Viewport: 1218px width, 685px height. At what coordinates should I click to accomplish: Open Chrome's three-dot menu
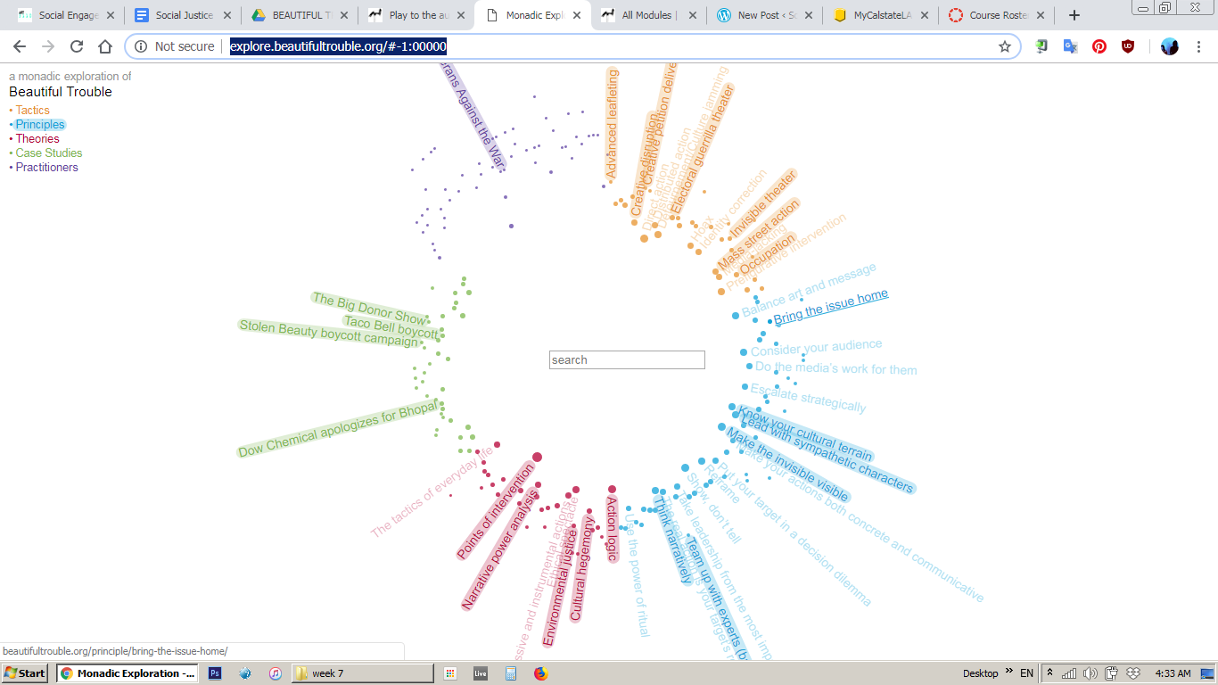coord(1199,46)
